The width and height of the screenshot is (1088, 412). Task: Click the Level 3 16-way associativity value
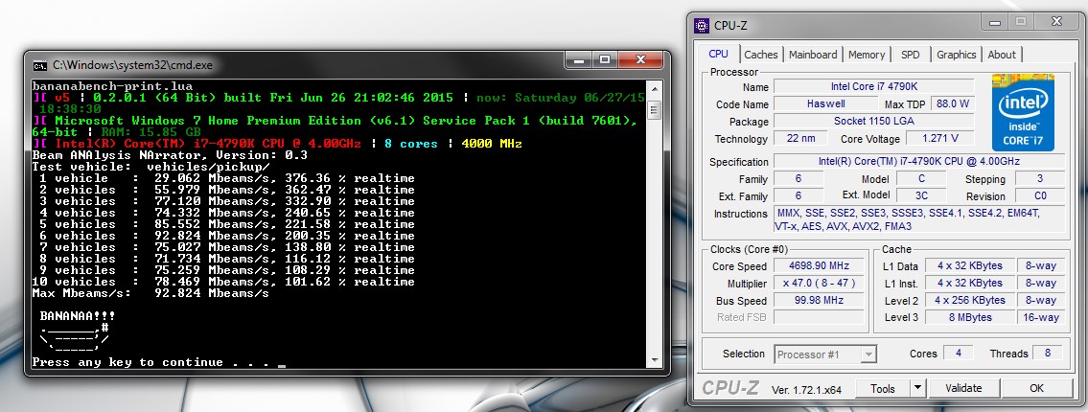(1041, 317)
